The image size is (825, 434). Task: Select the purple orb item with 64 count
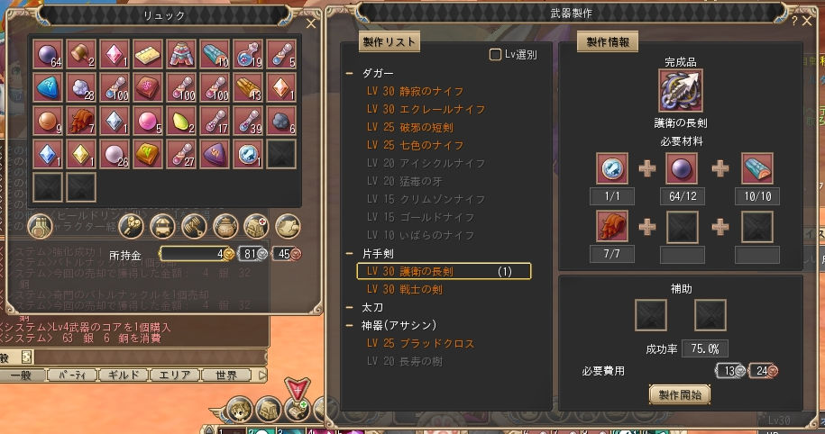pyautogui.click(x=48, y=54)
